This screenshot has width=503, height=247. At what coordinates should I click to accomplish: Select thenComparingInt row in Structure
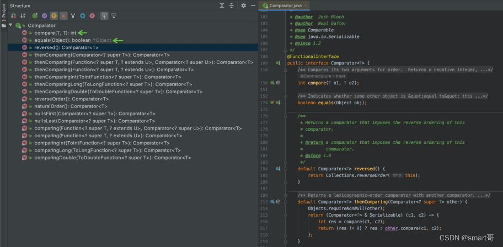[x=133, y=77]
